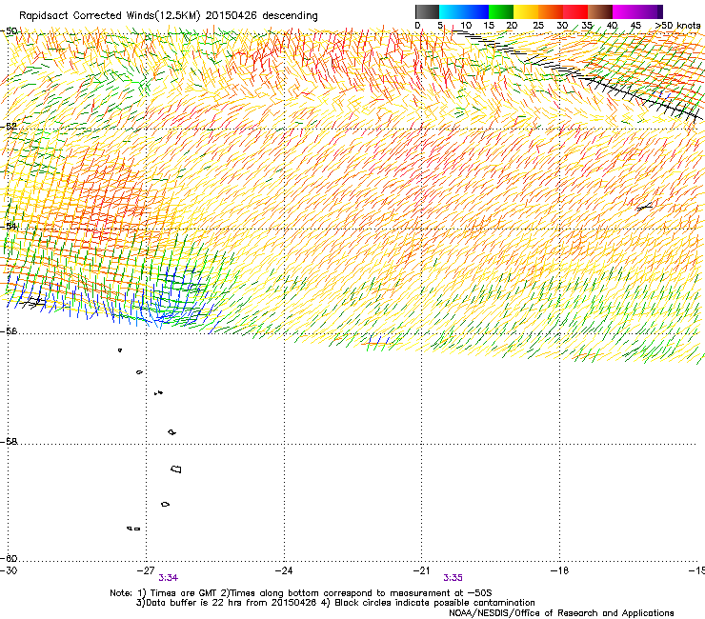705x619 pixels.
Task: Click the '>50 knots' legend label
Action: tap(677, 25)
